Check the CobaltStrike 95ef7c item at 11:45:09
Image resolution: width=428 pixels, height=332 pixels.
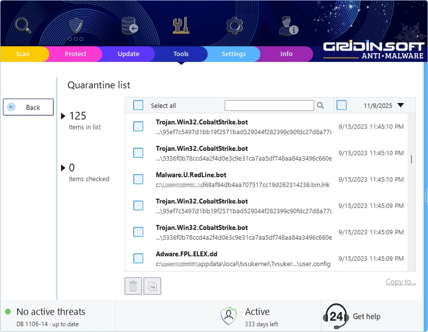138,205
